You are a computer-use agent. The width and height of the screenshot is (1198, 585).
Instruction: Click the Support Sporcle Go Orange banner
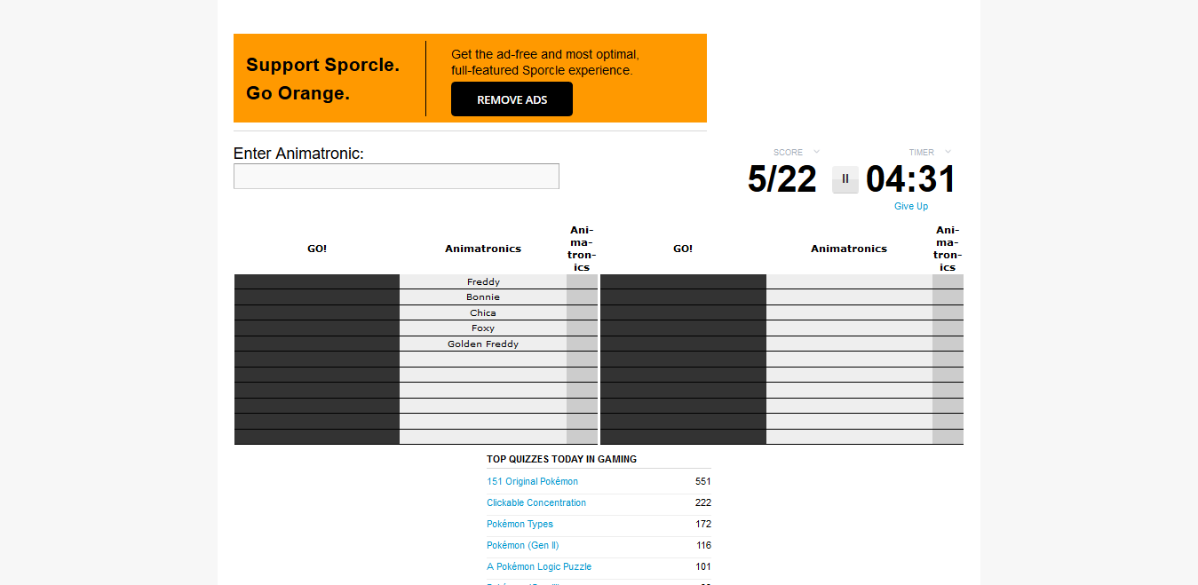(323, 78)
